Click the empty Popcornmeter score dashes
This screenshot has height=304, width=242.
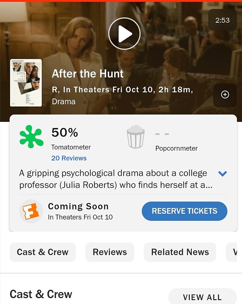pos(162,134)
